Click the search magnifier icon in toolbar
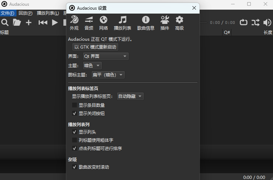Image resolution: width=273 pixels, height=180 pixels. (5, 22)
